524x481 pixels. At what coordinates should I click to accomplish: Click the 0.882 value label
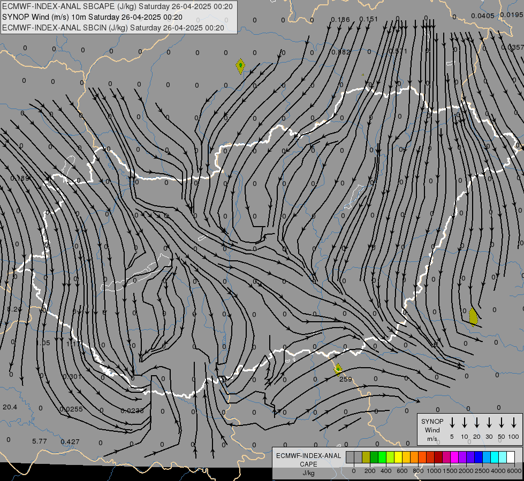[341, 52]
